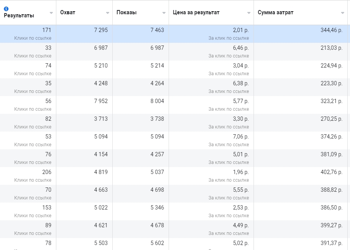350x250 pixels.
Task: Select the results value 53
Action: pos(48,137)
